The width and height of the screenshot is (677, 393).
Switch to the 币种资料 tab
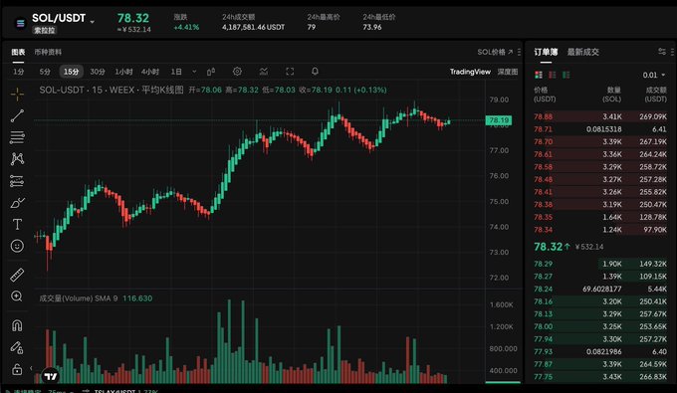48,52
